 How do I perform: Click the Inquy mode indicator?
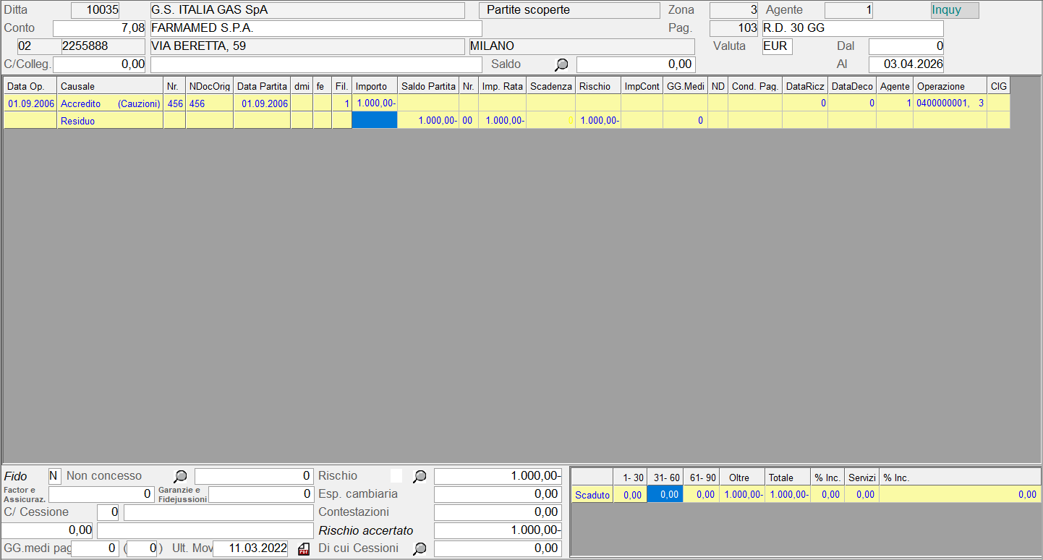(954, 10)
